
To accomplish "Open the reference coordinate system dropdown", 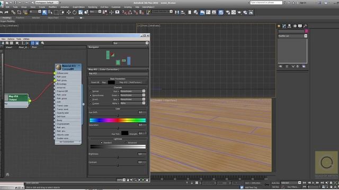I will (x=95, y=12).
